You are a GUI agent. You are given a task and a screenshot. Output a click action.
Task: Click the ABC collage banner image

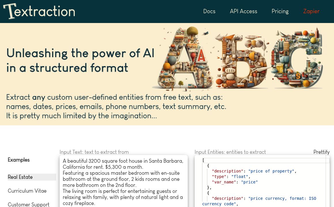point(238,58)
